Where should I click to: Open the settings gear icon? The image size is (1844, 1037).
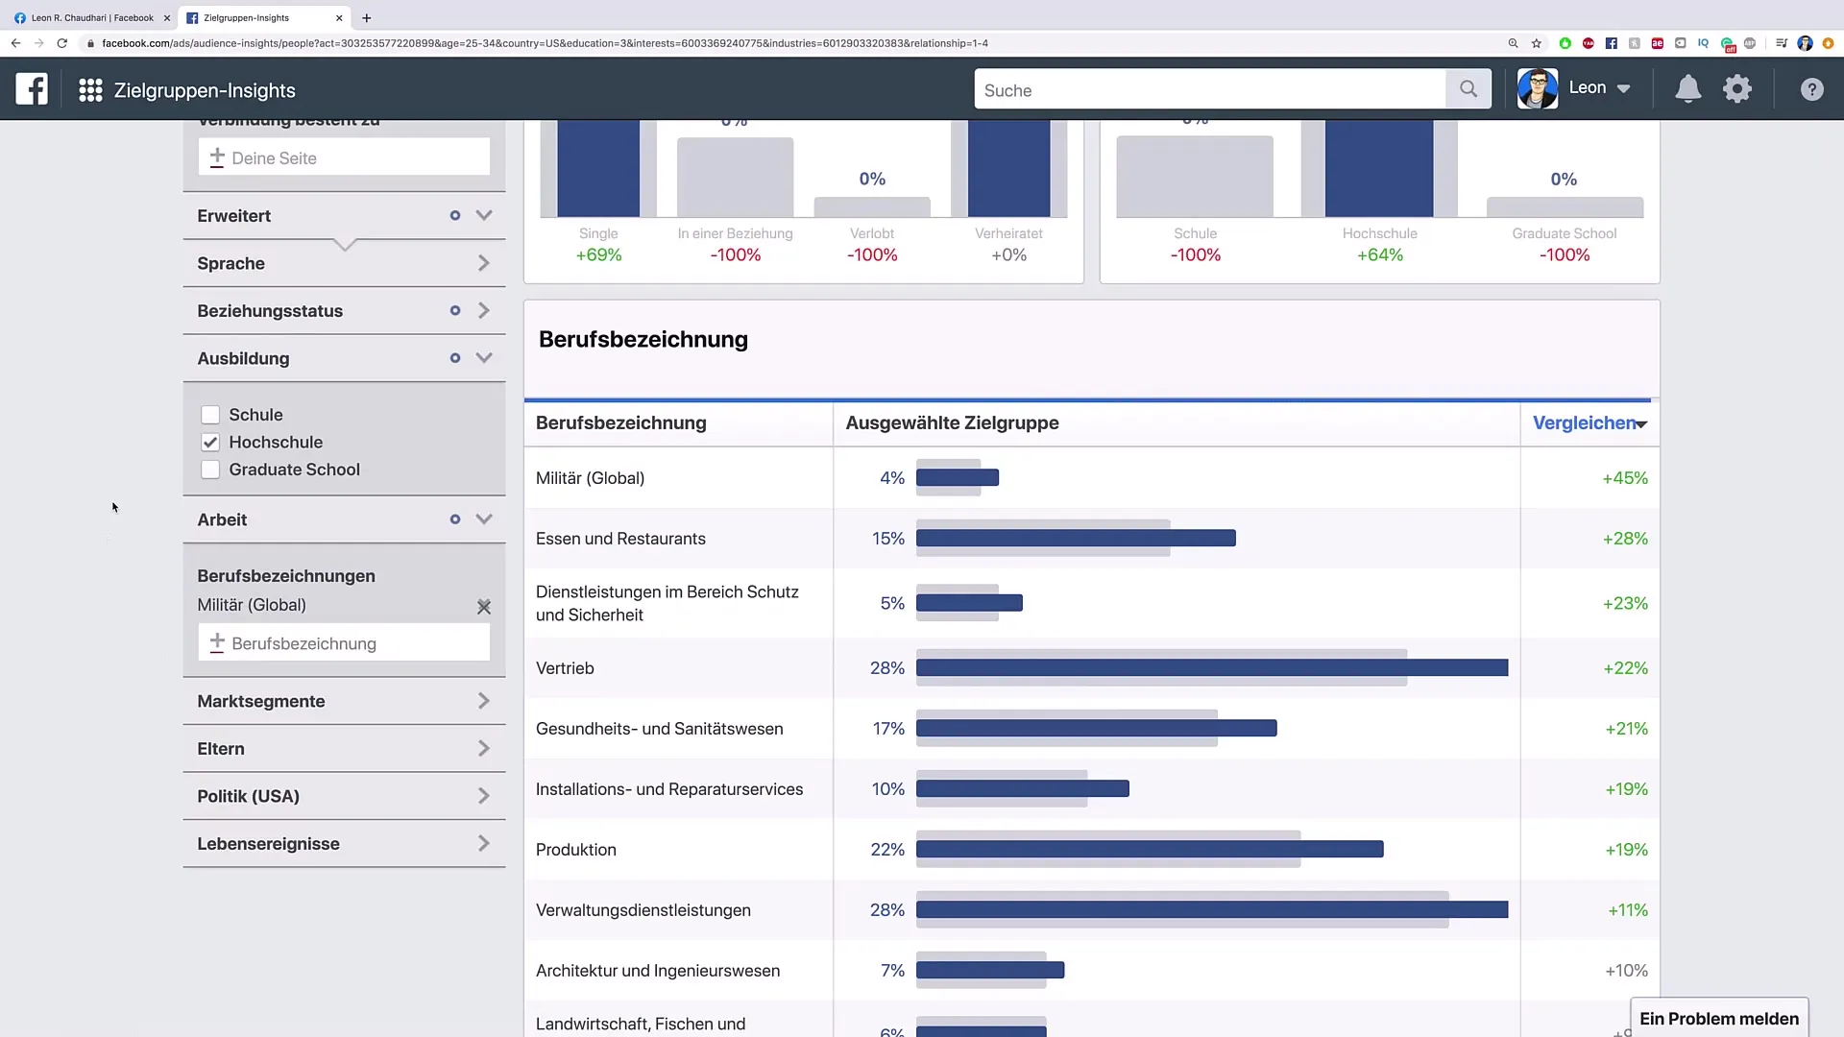click(1737, 89)
